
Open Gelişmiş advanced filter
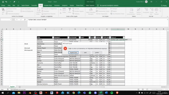coord(76,14)
